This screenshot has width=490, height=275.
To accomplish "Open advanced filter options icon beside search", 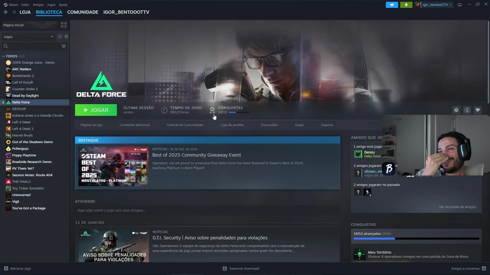I will (64, 46).
